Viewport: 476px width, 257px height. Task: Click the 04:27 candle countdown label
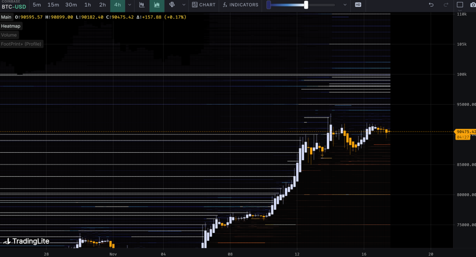click(463, 137)
